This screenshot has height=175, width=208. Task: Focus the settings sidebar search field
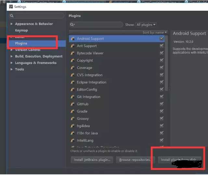click(37, 16)
